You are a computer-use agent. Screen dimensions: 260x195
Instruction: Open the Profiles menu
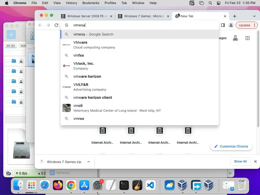(x=110, y=3)
